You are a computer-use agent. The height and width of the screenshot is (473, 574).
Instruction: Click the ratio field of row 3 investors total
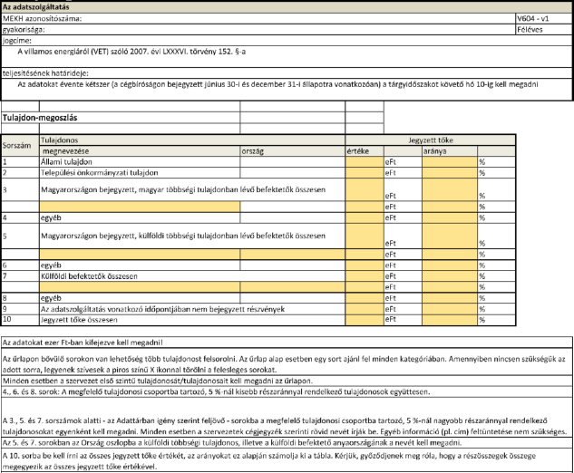point(450,190)
